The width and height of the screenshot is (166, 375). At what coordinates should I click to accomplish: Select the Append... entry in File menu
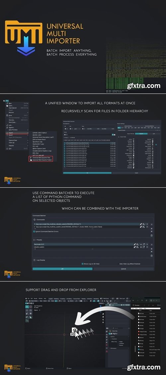click(x=17, y=127)
